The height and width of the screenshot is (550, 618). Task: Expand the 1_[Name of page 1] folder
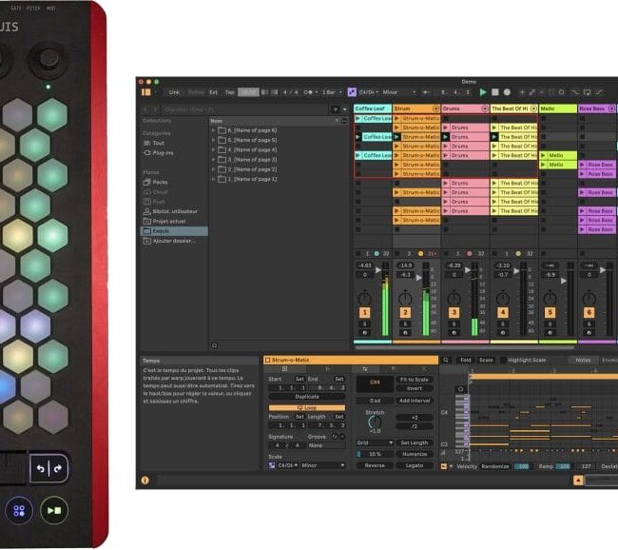pyautogui.click(x=213, y=179)
